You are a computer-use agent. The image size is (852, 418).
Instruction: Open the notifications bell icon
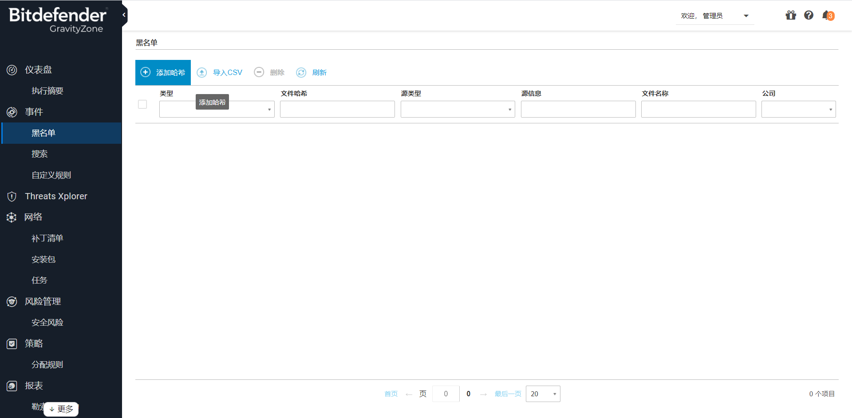point(828,16)
